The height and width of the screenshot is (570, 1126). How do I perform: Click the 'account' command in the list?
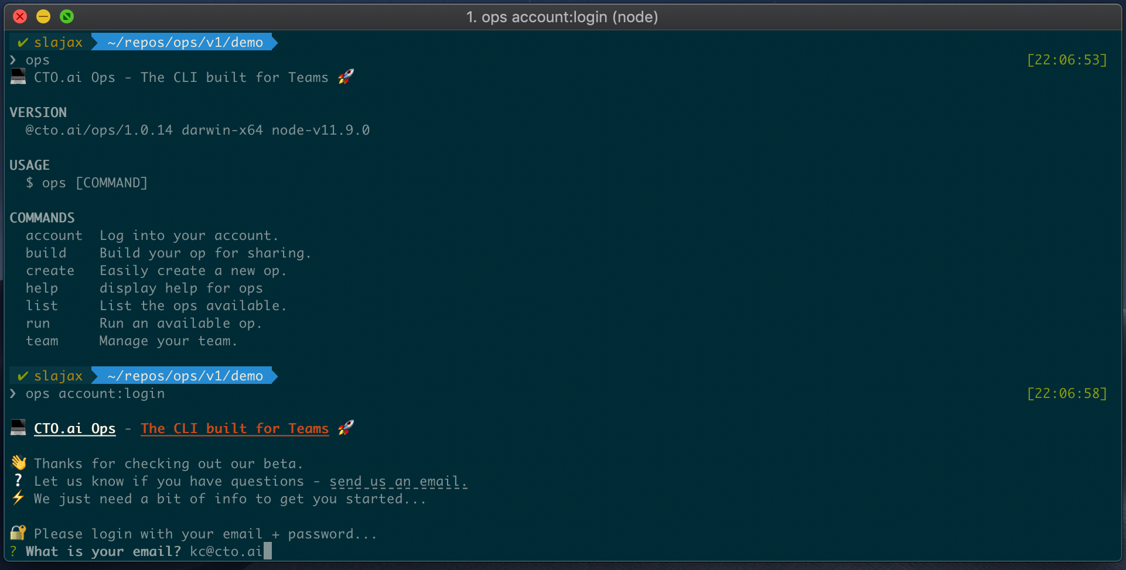coord(54,235)
